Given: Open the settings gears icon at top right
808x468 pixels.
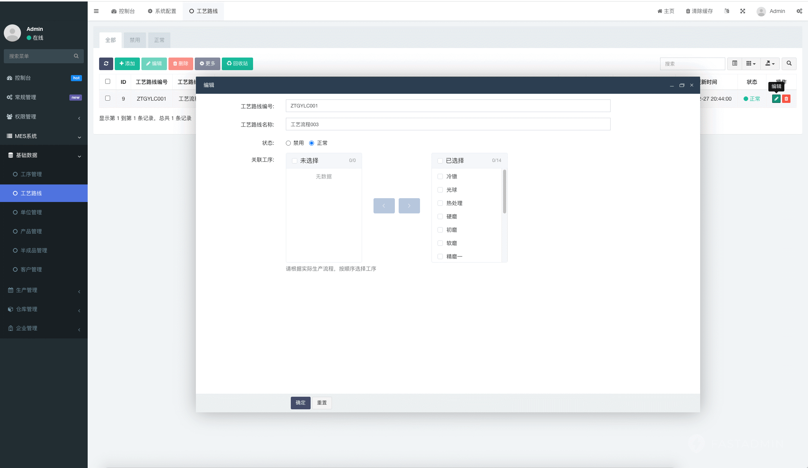Looking at the screenshot, I should point(799,11).
